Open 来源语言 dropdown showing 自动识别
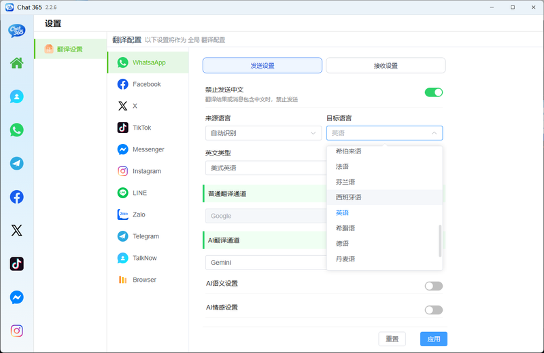The width and height of the screenshot is (544, 353). click(x=263, y=133)
